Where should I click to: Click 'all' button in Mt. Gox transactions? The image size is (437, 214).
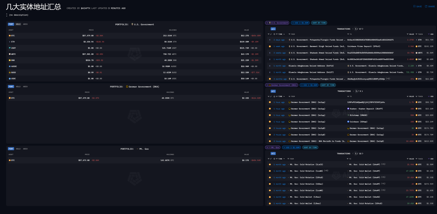click(273, 153)
